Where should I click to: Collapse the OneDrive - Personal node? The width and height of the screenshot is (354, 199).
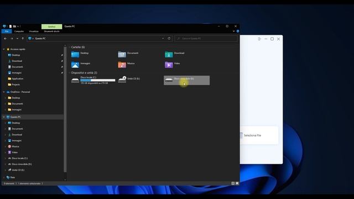coord(4,92)
